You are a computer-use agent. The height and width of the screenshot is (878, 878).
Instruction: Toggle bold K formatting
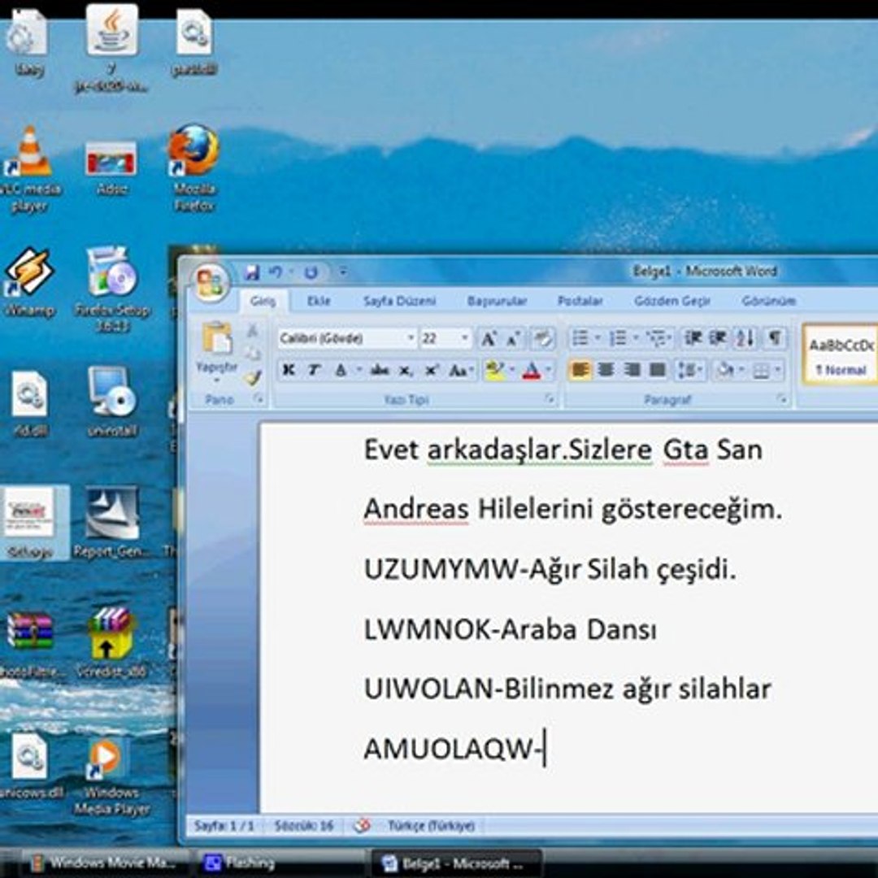[289, 370]
